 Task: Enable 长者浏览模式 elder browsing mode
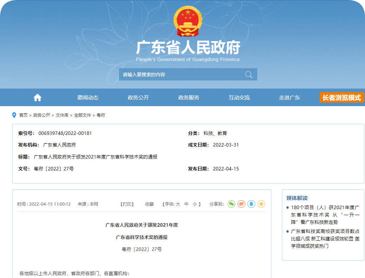pyautogui.click(x=341, y=98)
